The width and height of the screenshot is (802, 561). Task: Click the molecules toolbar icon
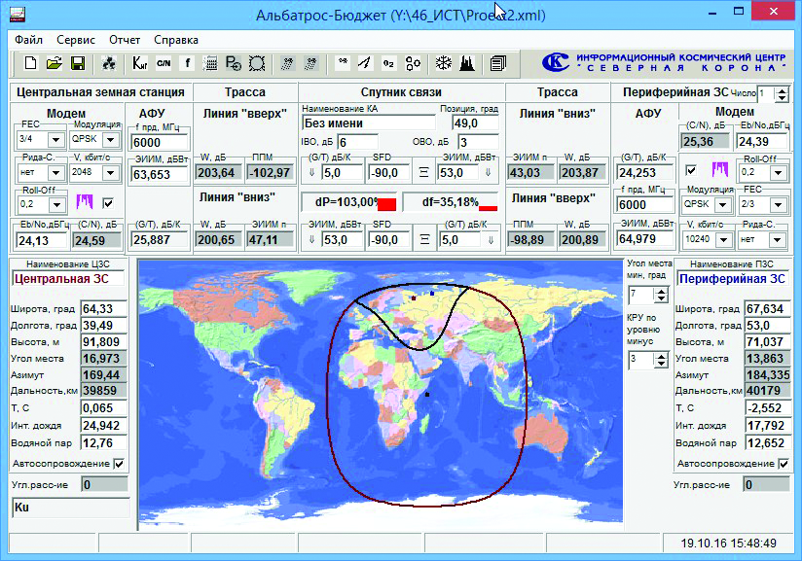[x=413, y=63]
